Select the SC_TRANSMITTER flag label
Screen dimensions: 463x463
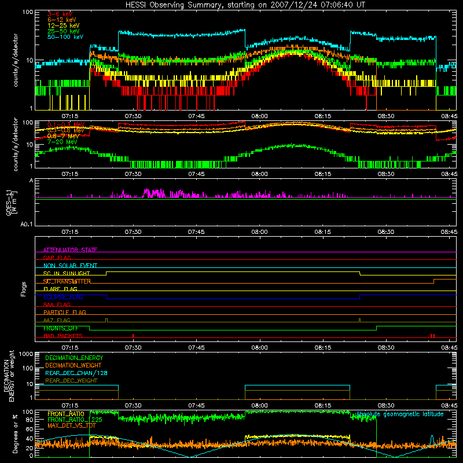tap(67, 281)
